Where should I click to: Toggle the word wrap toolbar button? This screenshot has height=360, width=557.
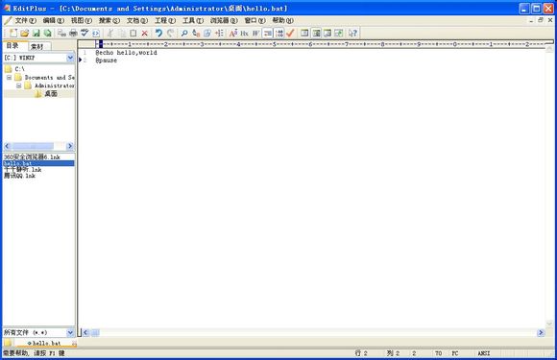268,33
